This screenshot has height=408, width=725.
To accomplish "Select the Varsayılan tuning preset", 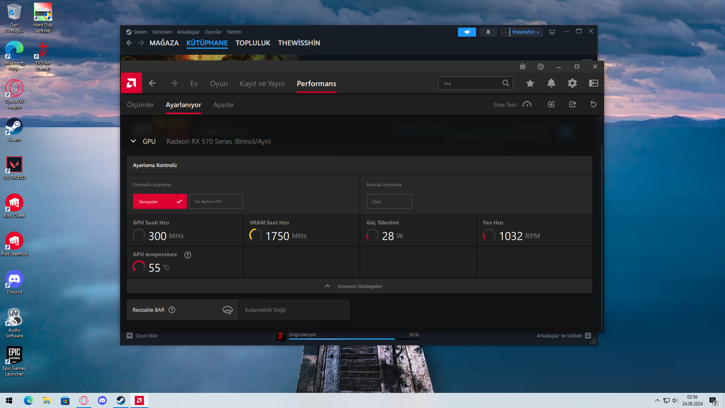I will coord(160,201).
